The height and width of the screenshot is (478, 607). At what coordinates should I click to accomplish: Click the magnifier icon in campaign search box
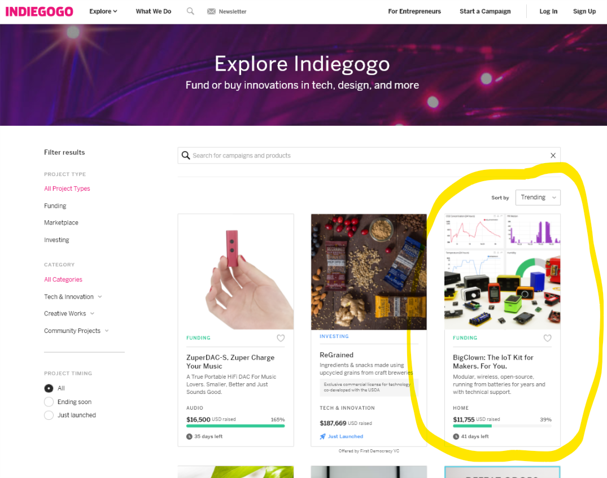[186, 155]
